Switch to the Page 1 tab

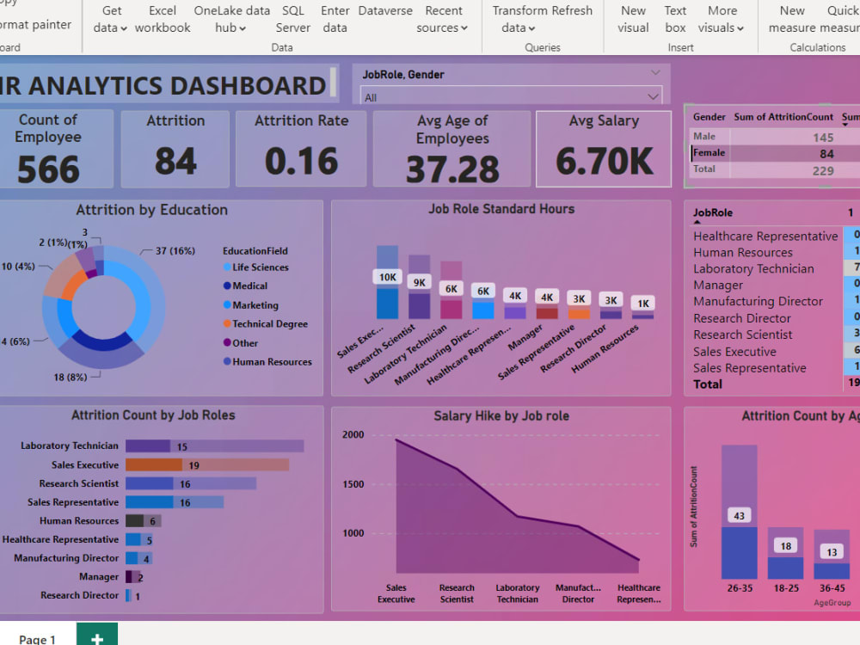(37, 638)
